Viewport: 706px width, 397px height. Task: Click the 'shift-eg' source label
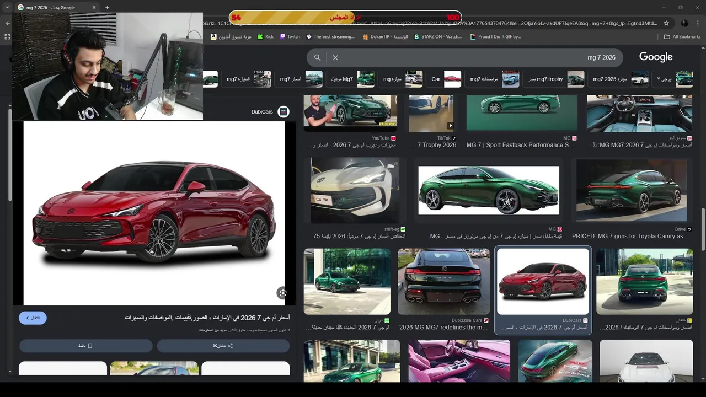pos(392,229)
